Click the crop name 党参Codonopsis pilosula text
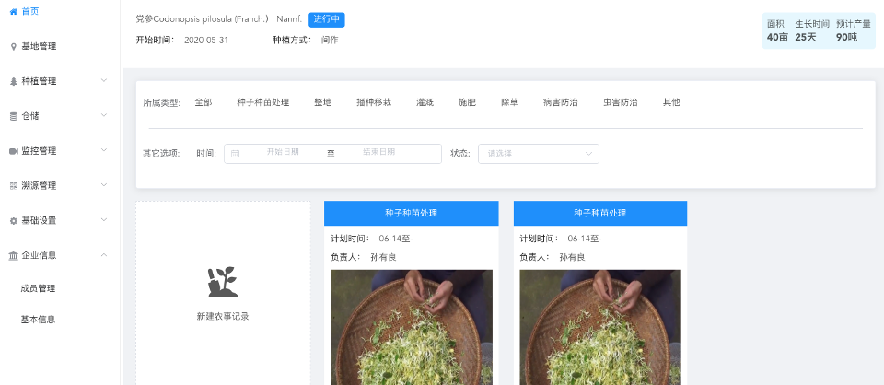The height and width of the screenshot is (385, 884). tap(219, 19)
